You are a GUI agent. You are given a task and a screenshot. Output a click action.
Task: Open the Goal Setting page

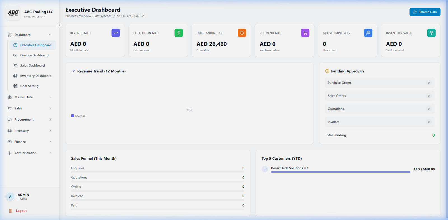click(x=32, y=86)
